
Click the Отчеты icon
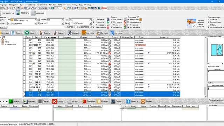pos(113,101)
